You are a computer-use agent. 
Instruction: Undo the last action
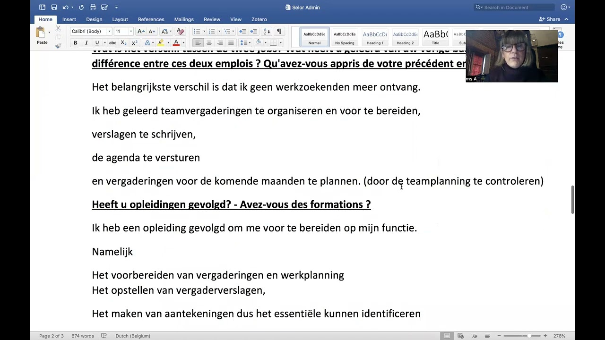[66, 7]
